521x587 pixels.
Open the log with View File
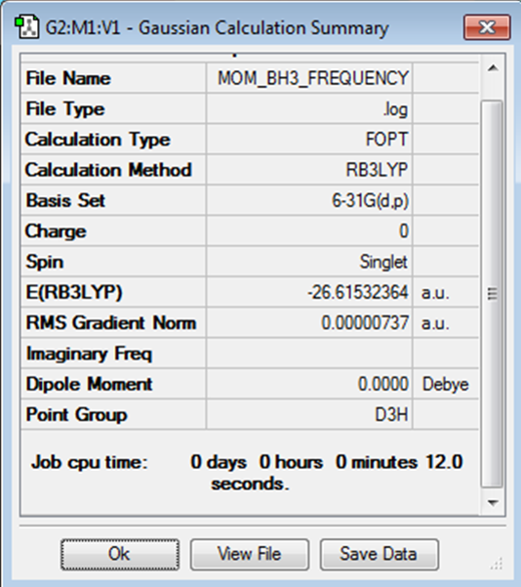(250, 555)
